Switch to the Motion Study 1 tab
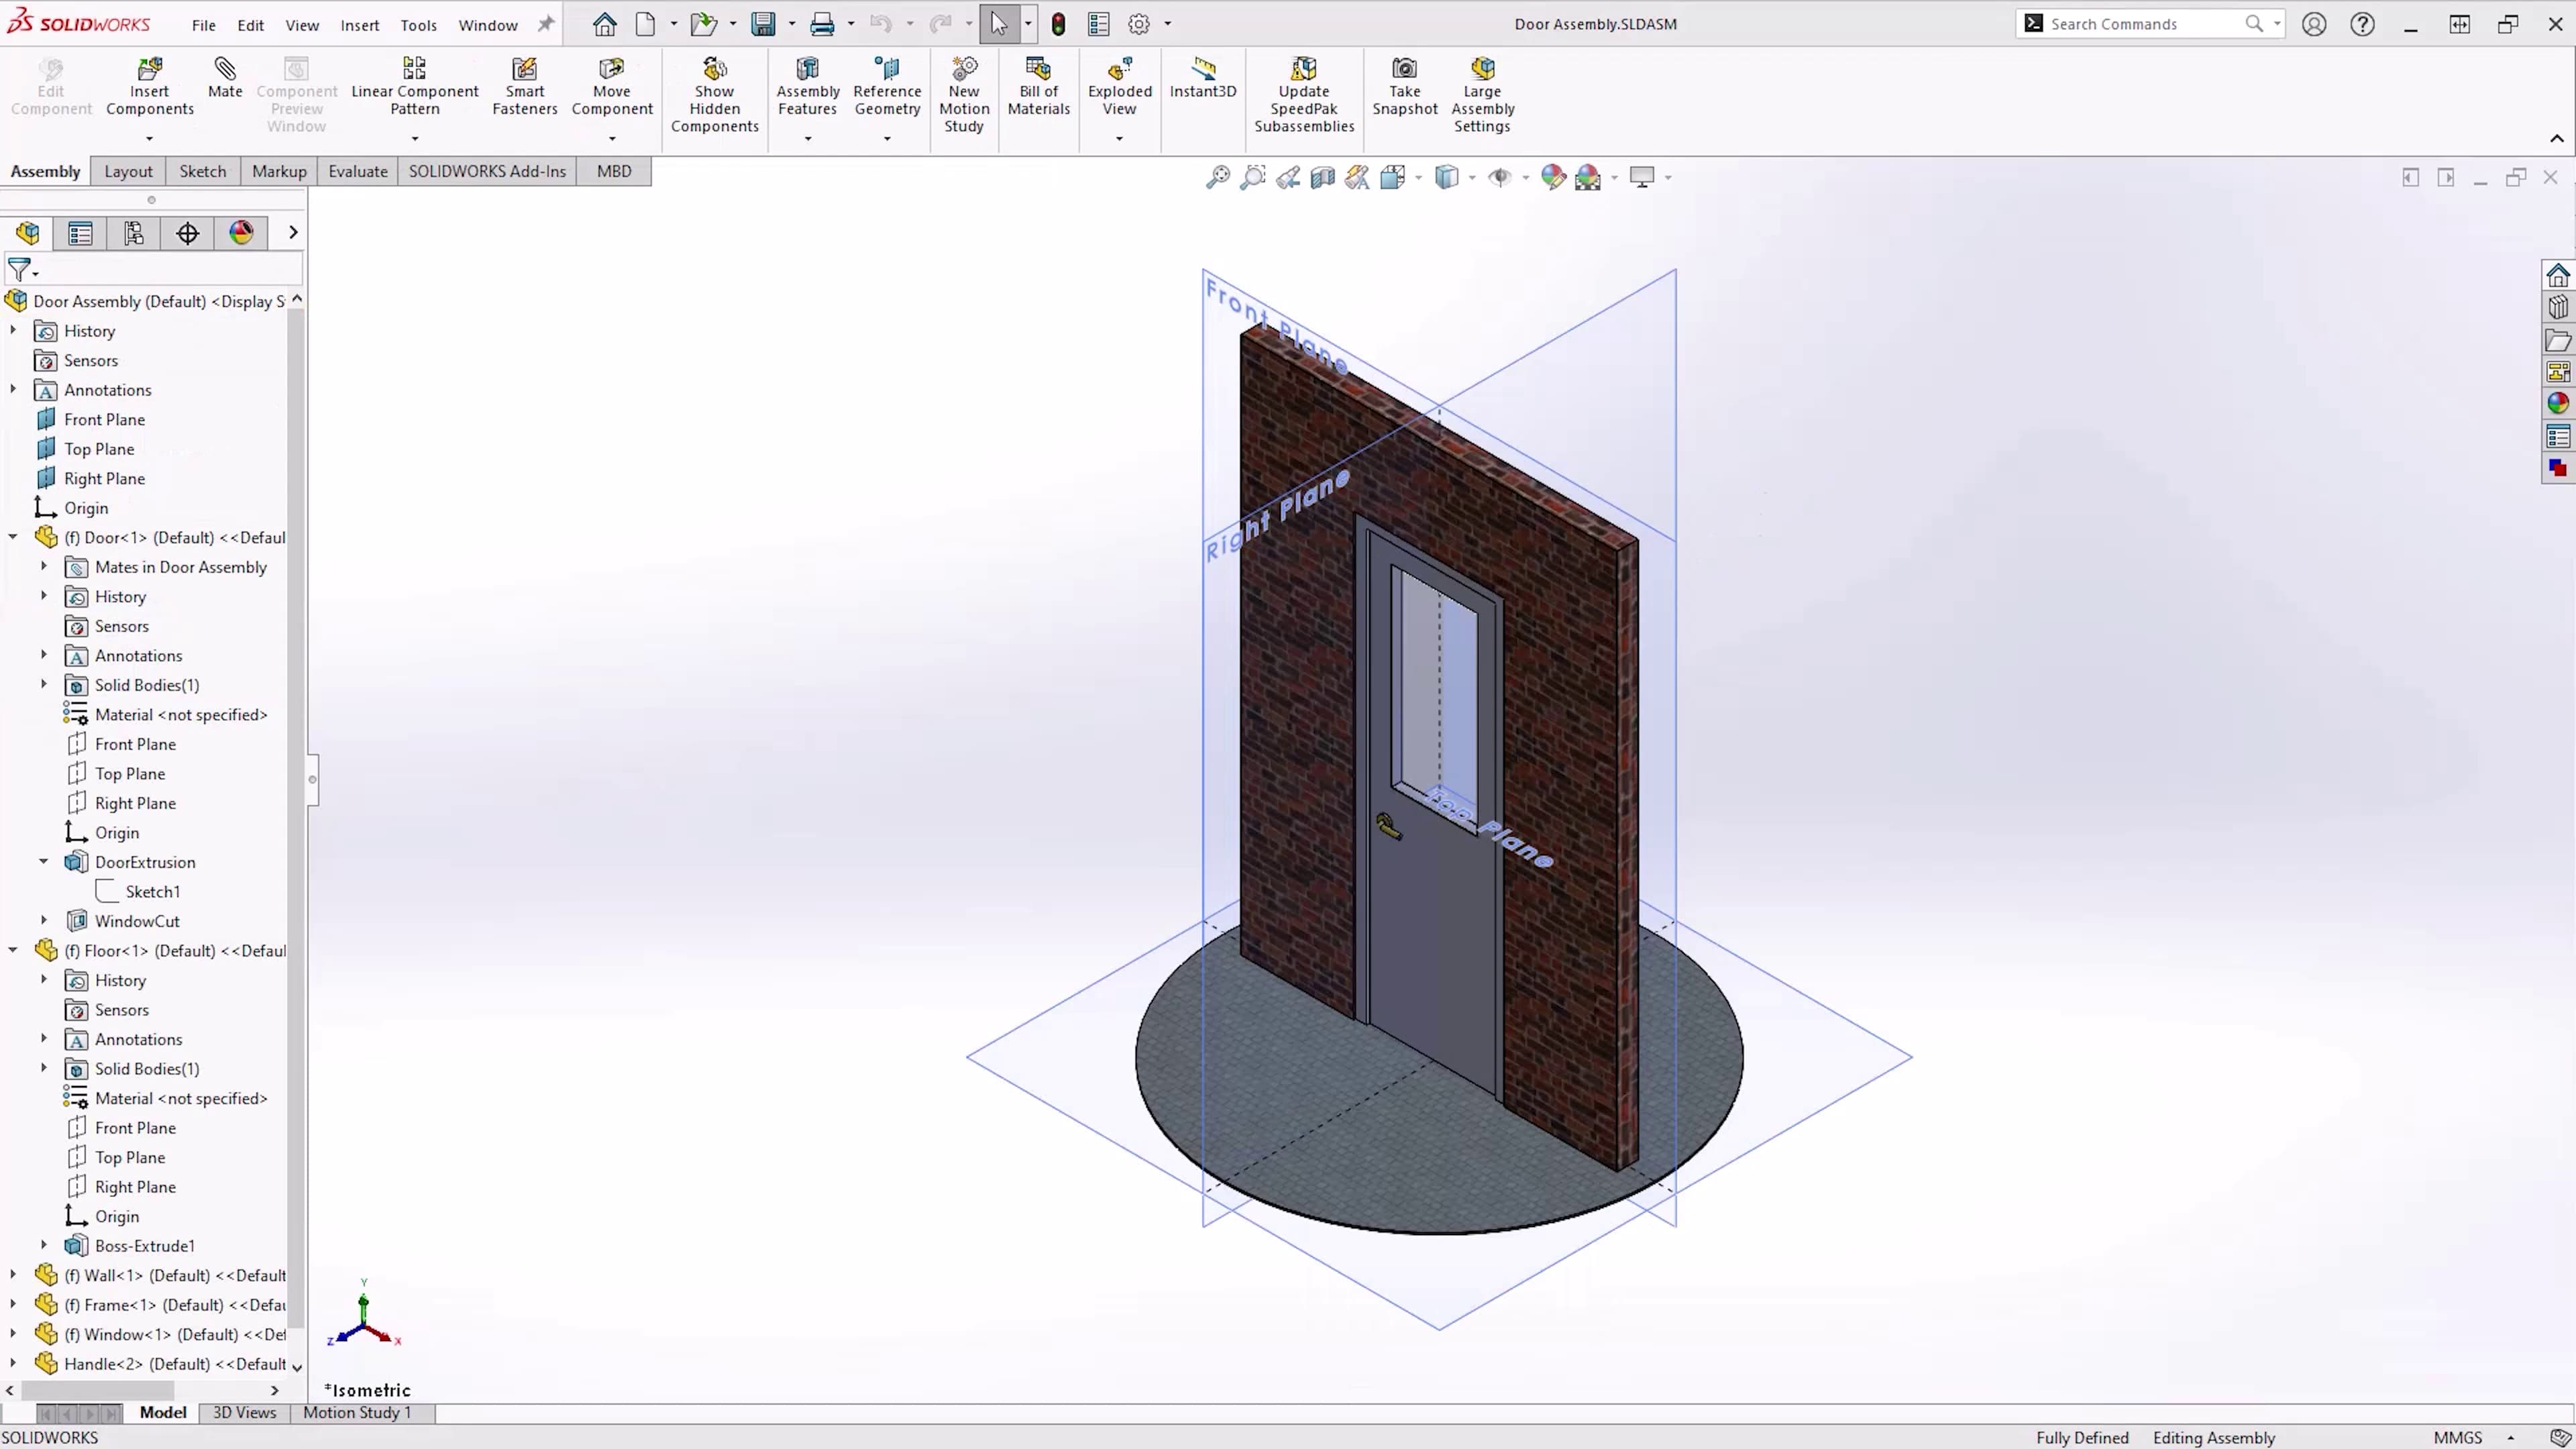The width and height of the screenshot is (2576, 1449). tap(356, 1412)
